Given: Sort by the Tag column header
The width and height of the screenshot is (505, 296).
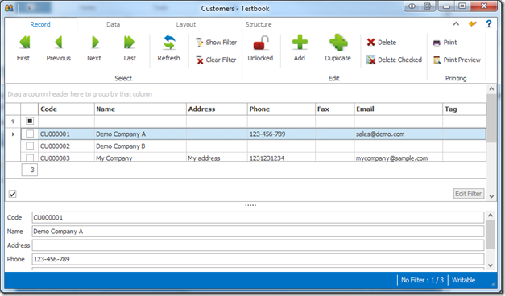Looking at the screenshot, I should pyautogui.click(x=465, y=109).
